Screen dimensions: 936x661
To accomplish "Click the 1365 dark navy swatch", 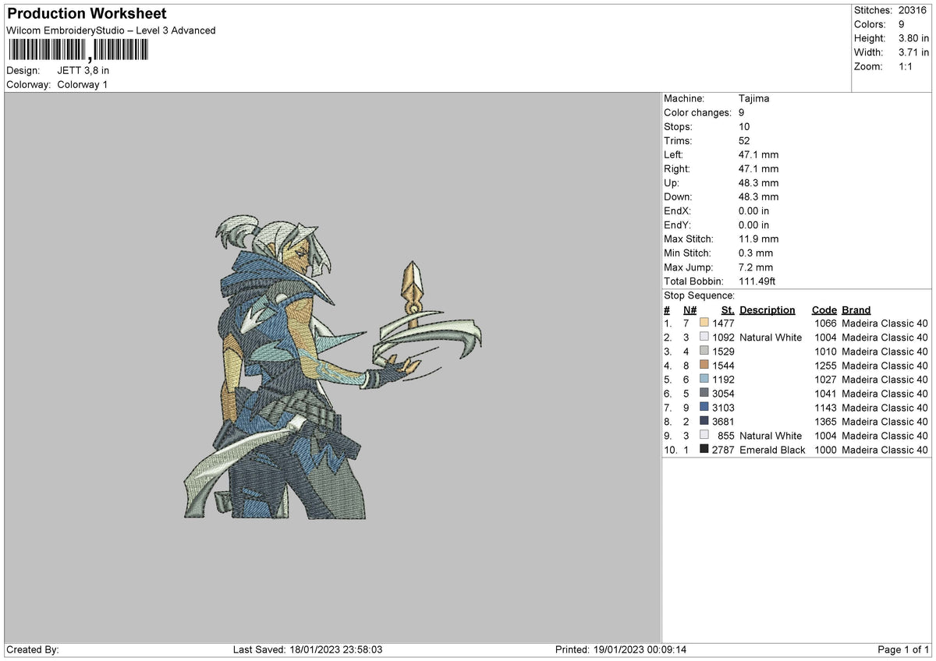I will pyautogui.click(x=704, y=422).
